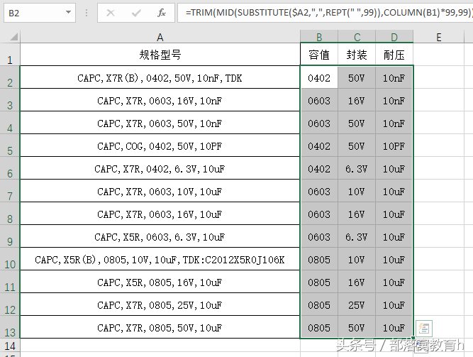The image size is (473, 357).
Task: Click cell C13 showing 50V
Action: 357,327
